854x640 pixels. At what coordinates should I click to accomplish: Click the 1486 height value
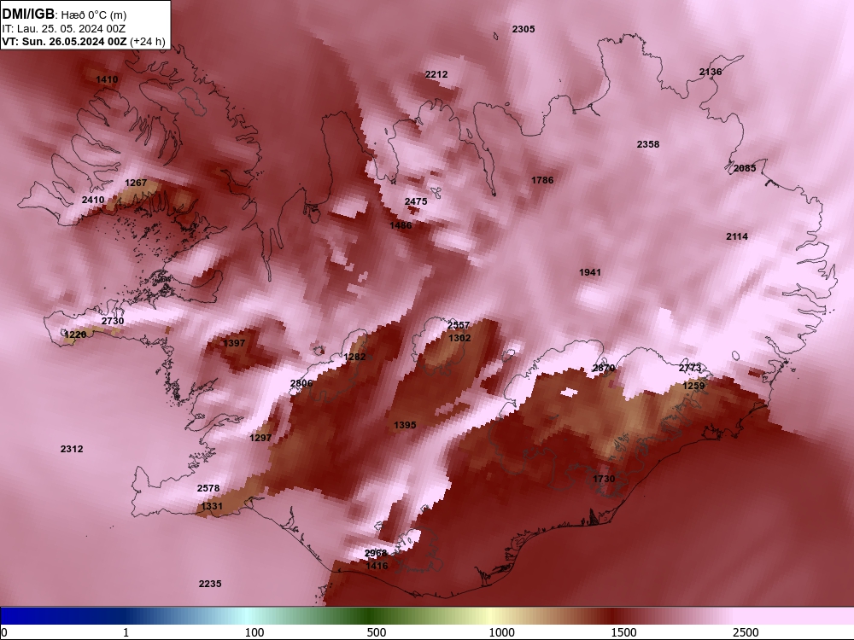pyautogui.click(x=401, y=225)
